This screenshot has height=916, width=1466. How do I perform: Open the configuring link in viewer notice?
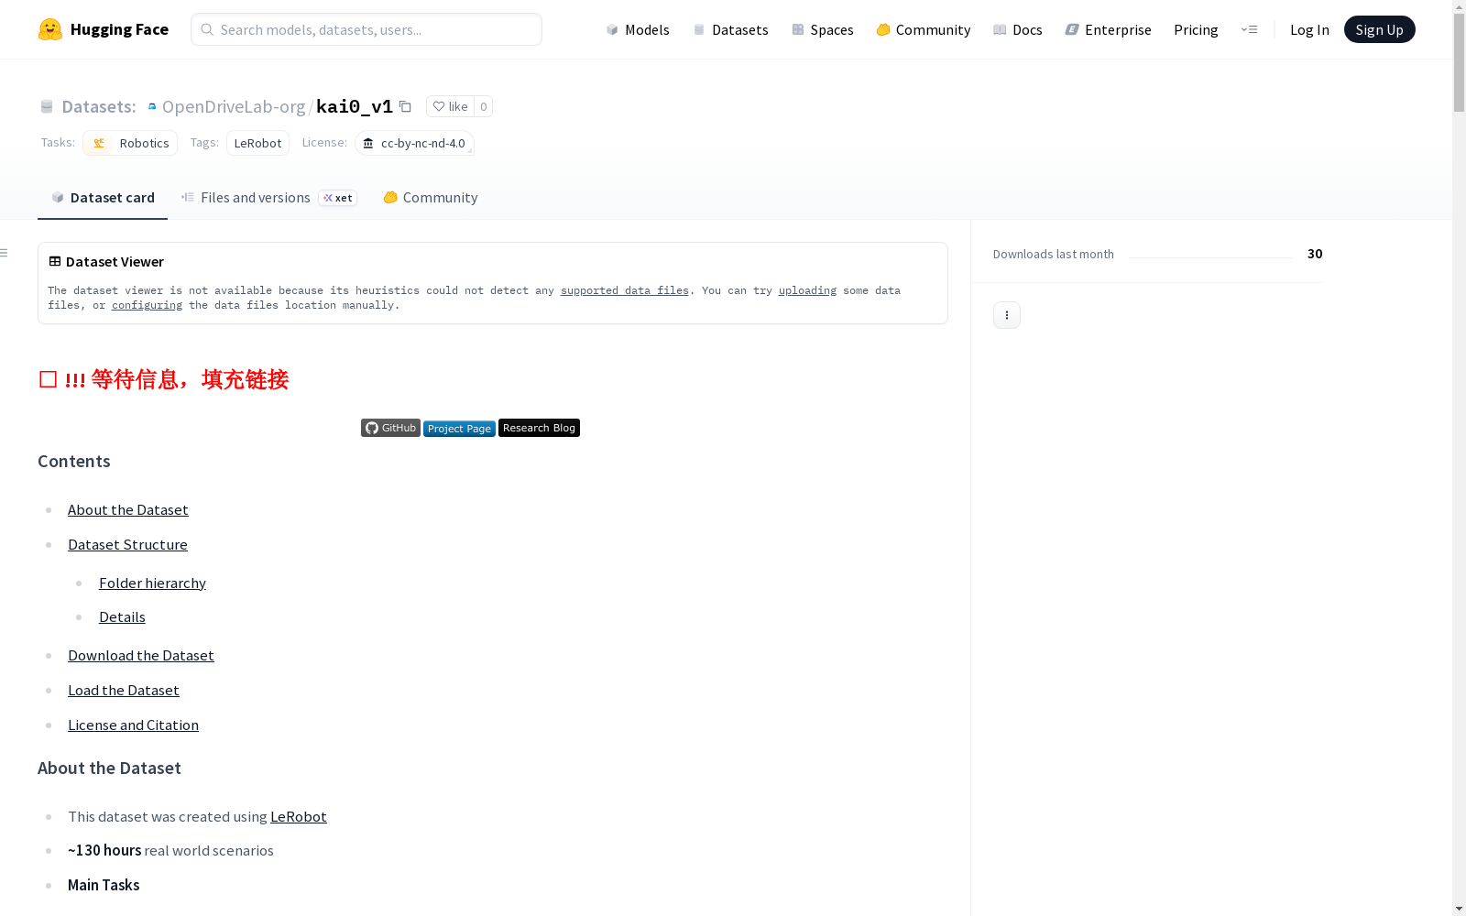[x=147, y=305]
